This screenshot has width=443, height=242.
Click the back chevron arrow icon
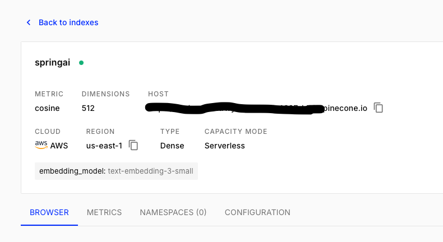29,22
